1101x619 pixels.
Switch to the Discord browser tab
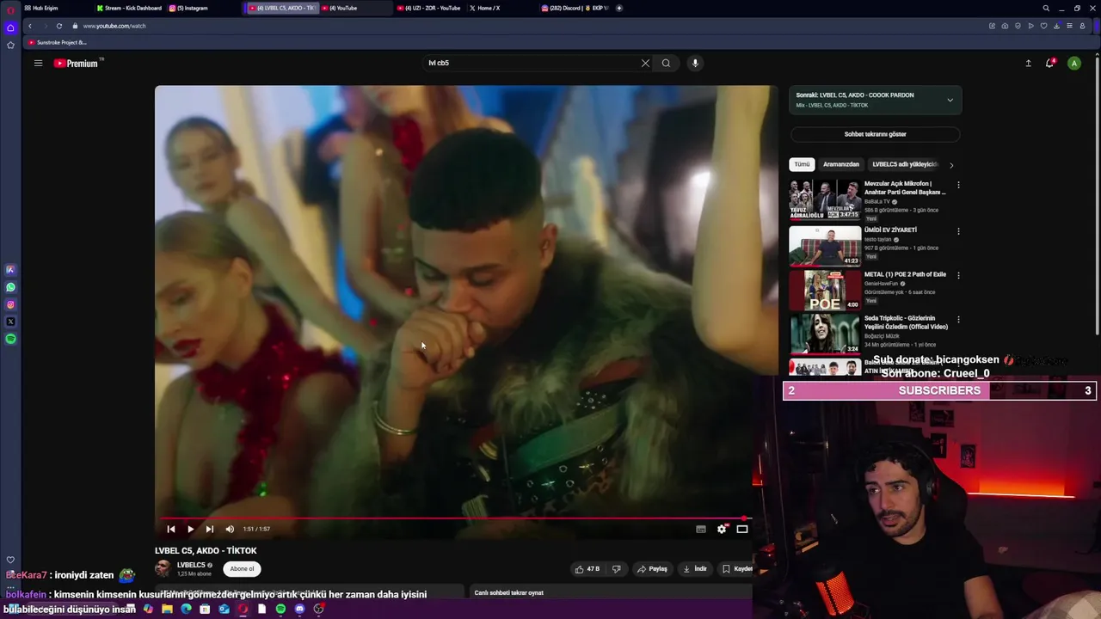(x=575, y=8)
